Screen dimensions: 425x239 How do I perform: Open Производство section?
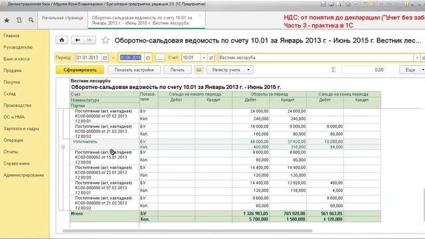(x=17, y=105)
